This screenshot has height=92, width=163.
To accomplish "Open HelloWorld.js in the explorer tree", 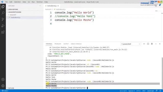I will click(x=16, y=18).
